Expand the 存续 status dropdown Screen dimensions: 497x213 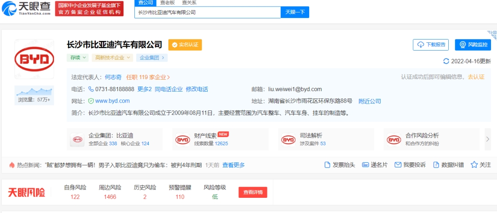tap(77, 58)
